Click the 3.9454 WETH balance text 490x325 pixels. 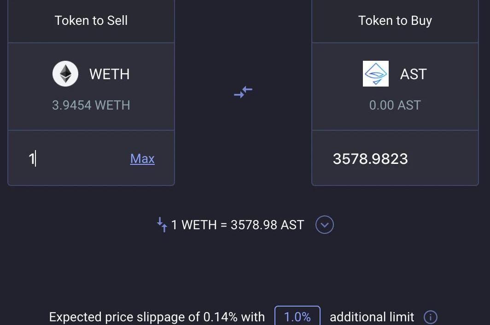click(x=91, y=105)
